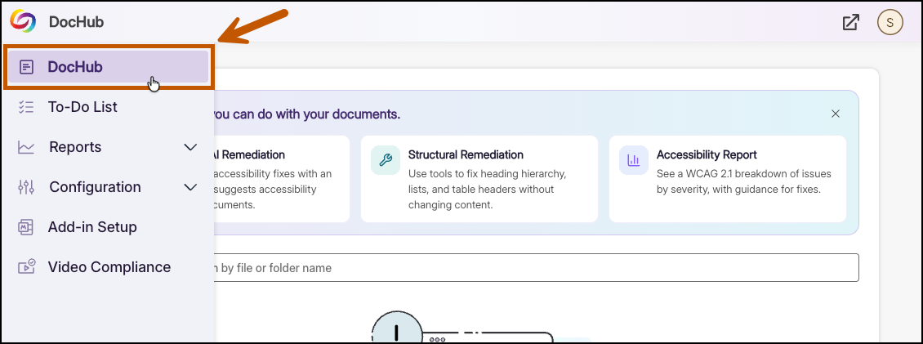Screen dimensions: 923x344
Task: Dismiss the documents info banner
Action: coord(836,114)
